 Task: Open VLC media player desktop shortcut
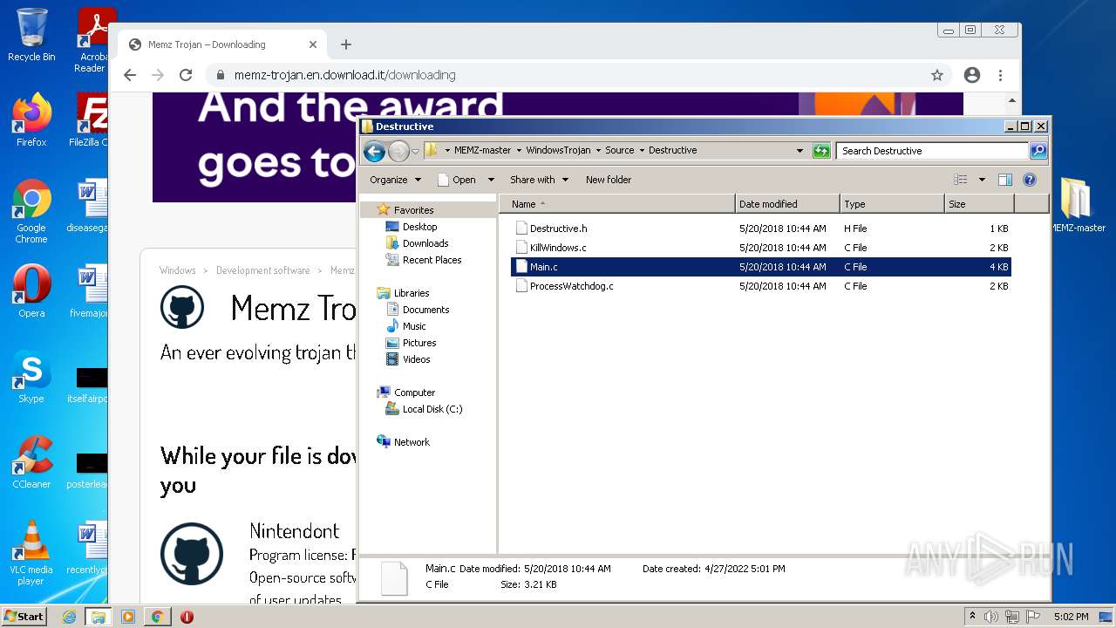(31, 553)
